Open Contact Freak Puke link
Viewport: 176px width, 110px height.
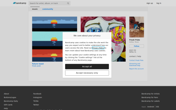[136, 60]
